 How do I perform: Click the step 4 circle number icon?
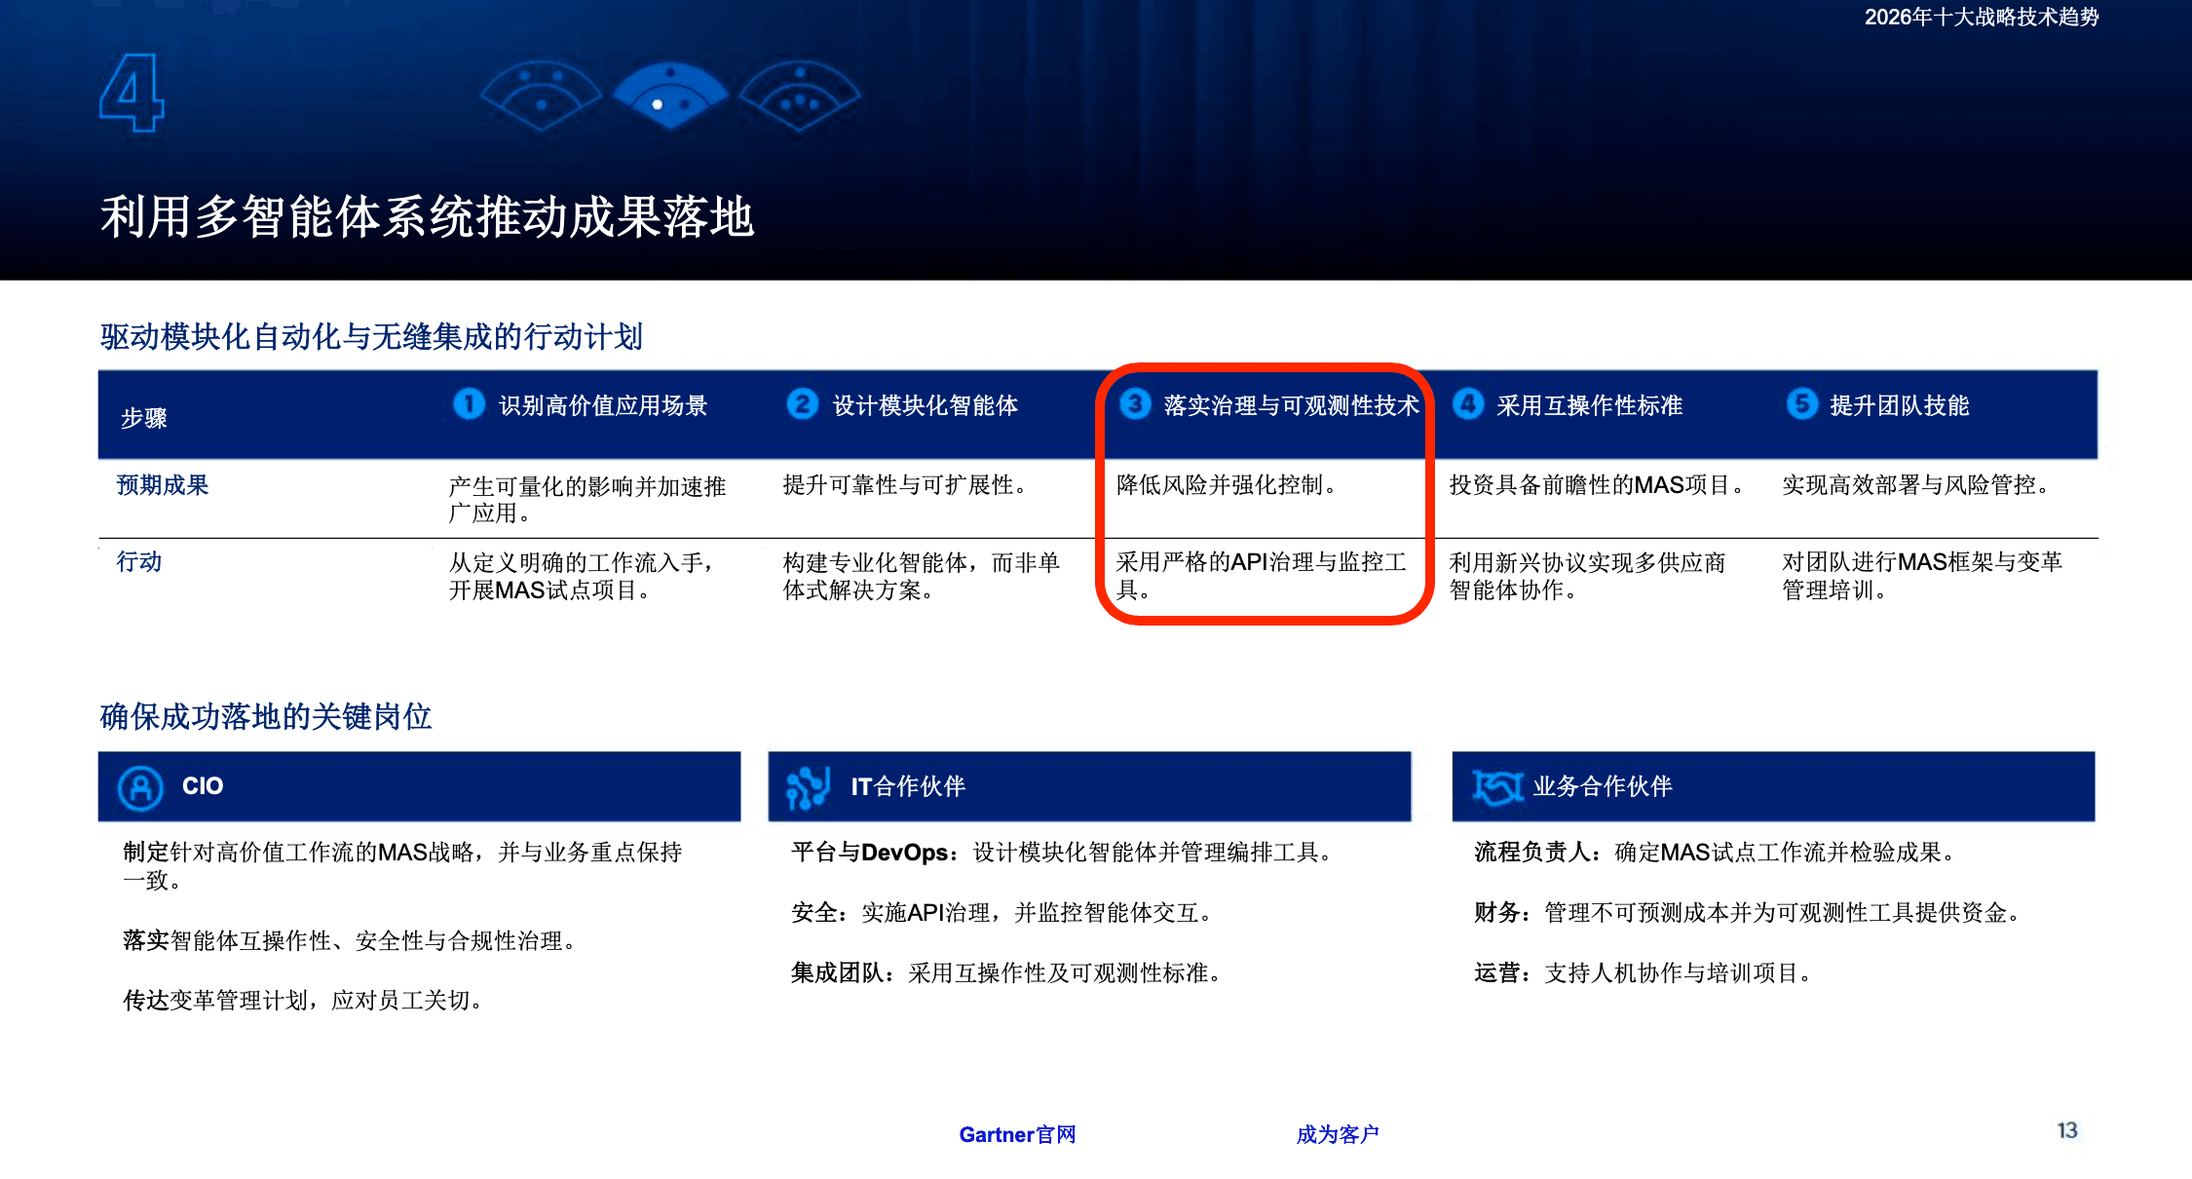[x=1468, y=403]
